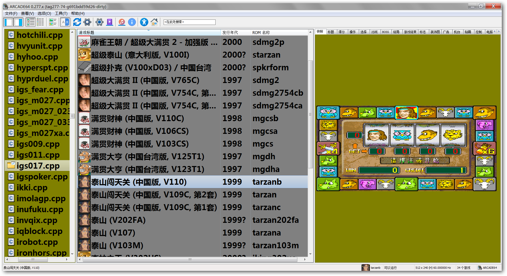The height and width of the screenshot is (276, 507).
Task: Click the tarzan202fa game icon
Action: (x=84, y=220)
